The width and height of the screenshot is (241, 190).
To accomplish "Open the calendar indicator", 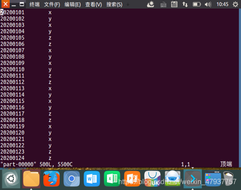I will (x=174, y=4).
